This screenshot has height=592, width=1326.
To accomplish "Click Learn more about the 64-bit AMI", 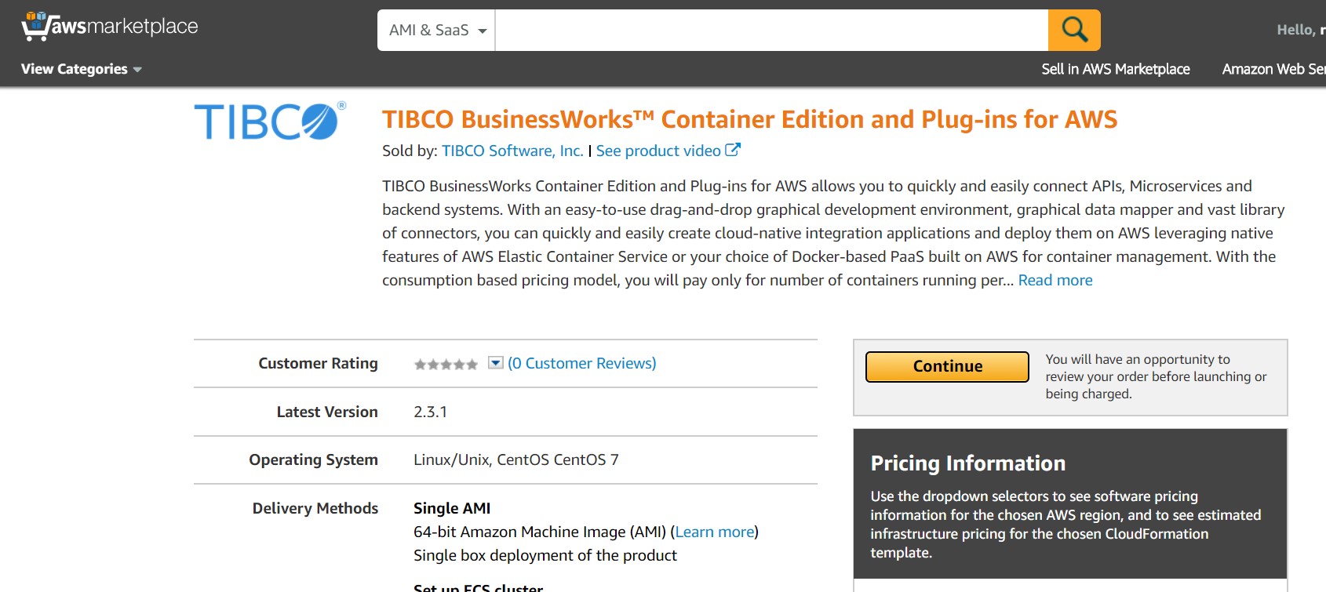I will coord(715,532).
